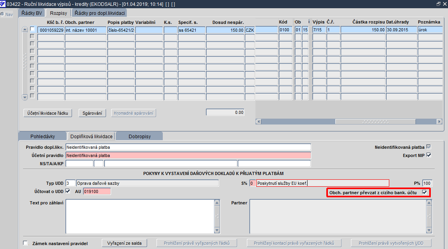Click horizontal scrollbar right arrow
The height and width of the screenshot is (249, 448).
pos(439,122)
